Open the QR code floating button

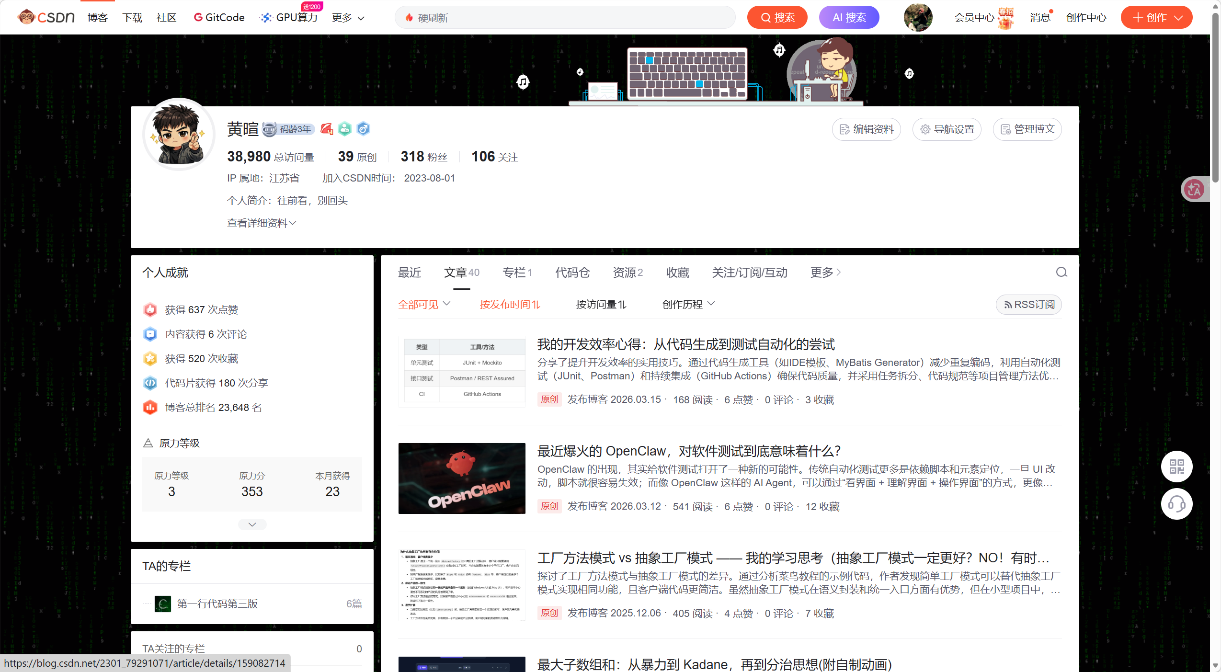click(1176, 467)
